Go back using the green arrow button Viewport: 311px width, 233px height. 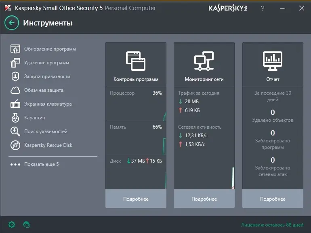pyautogui.click(x=12, y=23)
